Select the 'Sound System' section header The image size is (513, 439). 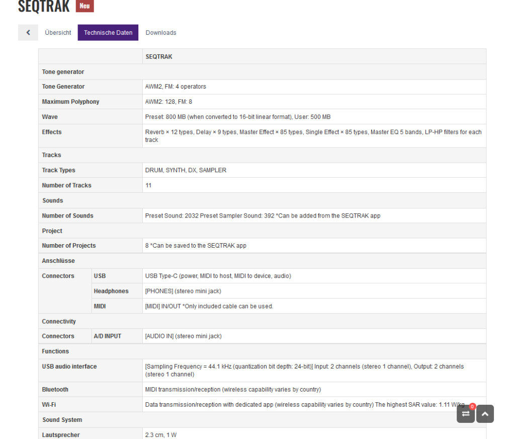point(262,420)
